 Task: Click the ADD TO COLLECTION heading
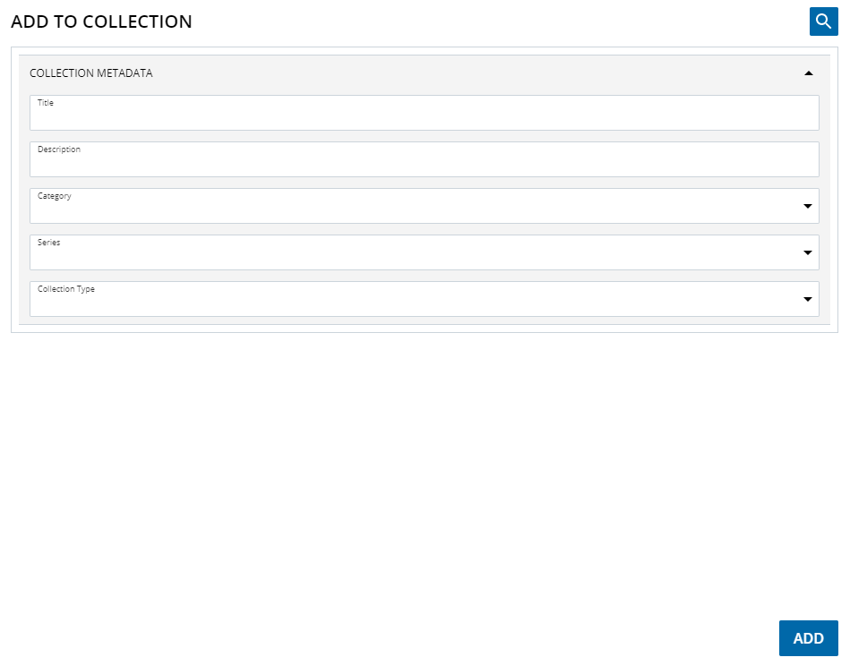pos(101,21)
